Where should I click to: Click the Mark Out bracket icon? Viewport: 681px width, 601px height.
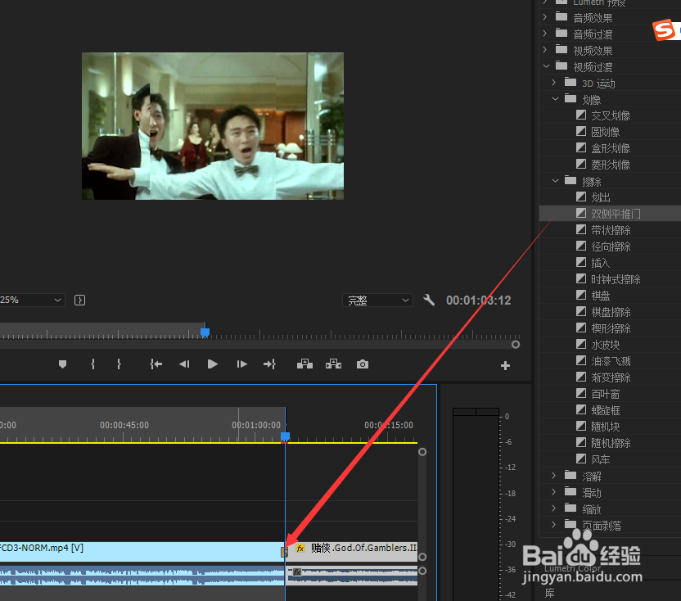(x=119, y=364)
